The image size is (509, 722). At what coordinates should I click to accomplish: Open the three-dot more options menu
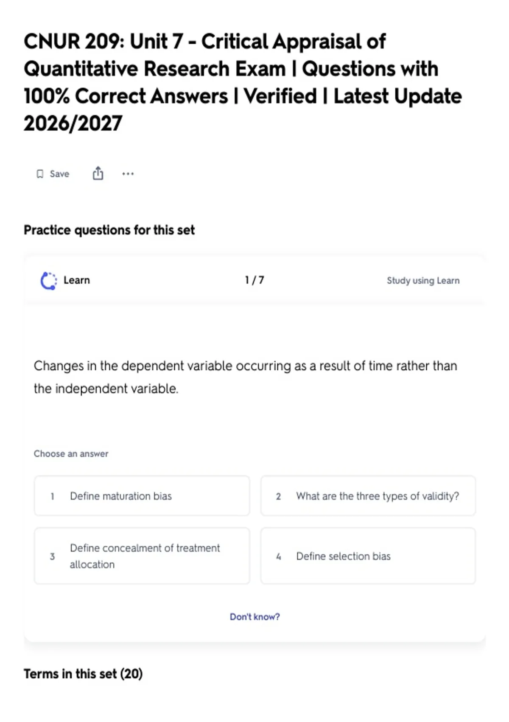128,174
